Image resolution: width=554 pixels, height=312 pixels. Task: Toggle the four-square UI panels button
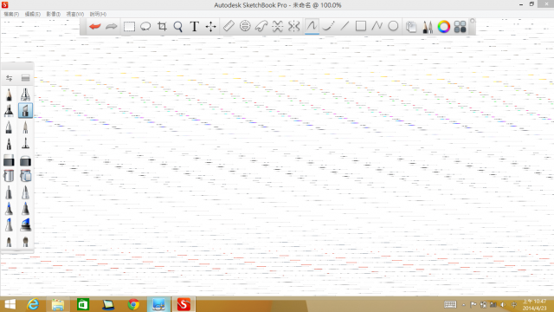point(460,27)
